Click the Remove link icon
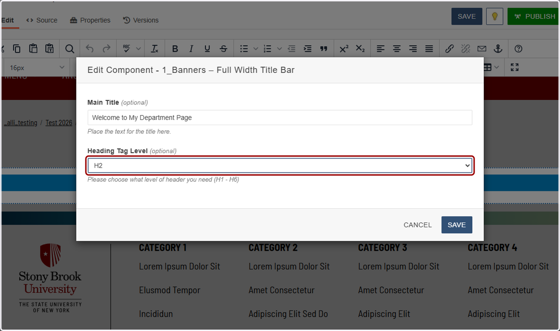The width and height of the screenshot is (560, 331). (465, 49)
